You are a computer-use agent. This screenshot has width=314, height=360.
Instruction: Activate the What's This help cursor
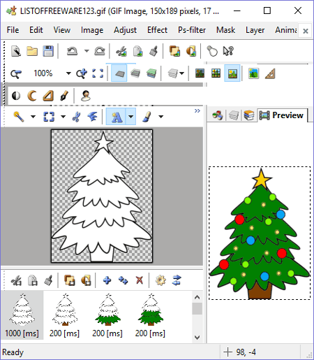228,51
